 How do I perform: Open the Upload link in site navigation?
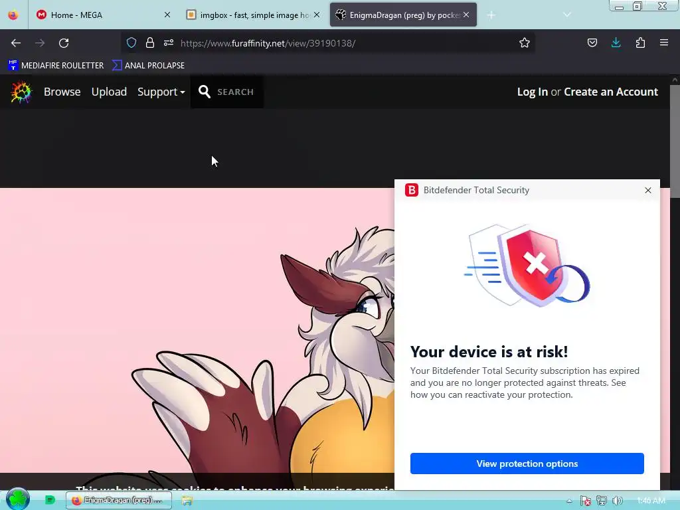pos(109,92)
